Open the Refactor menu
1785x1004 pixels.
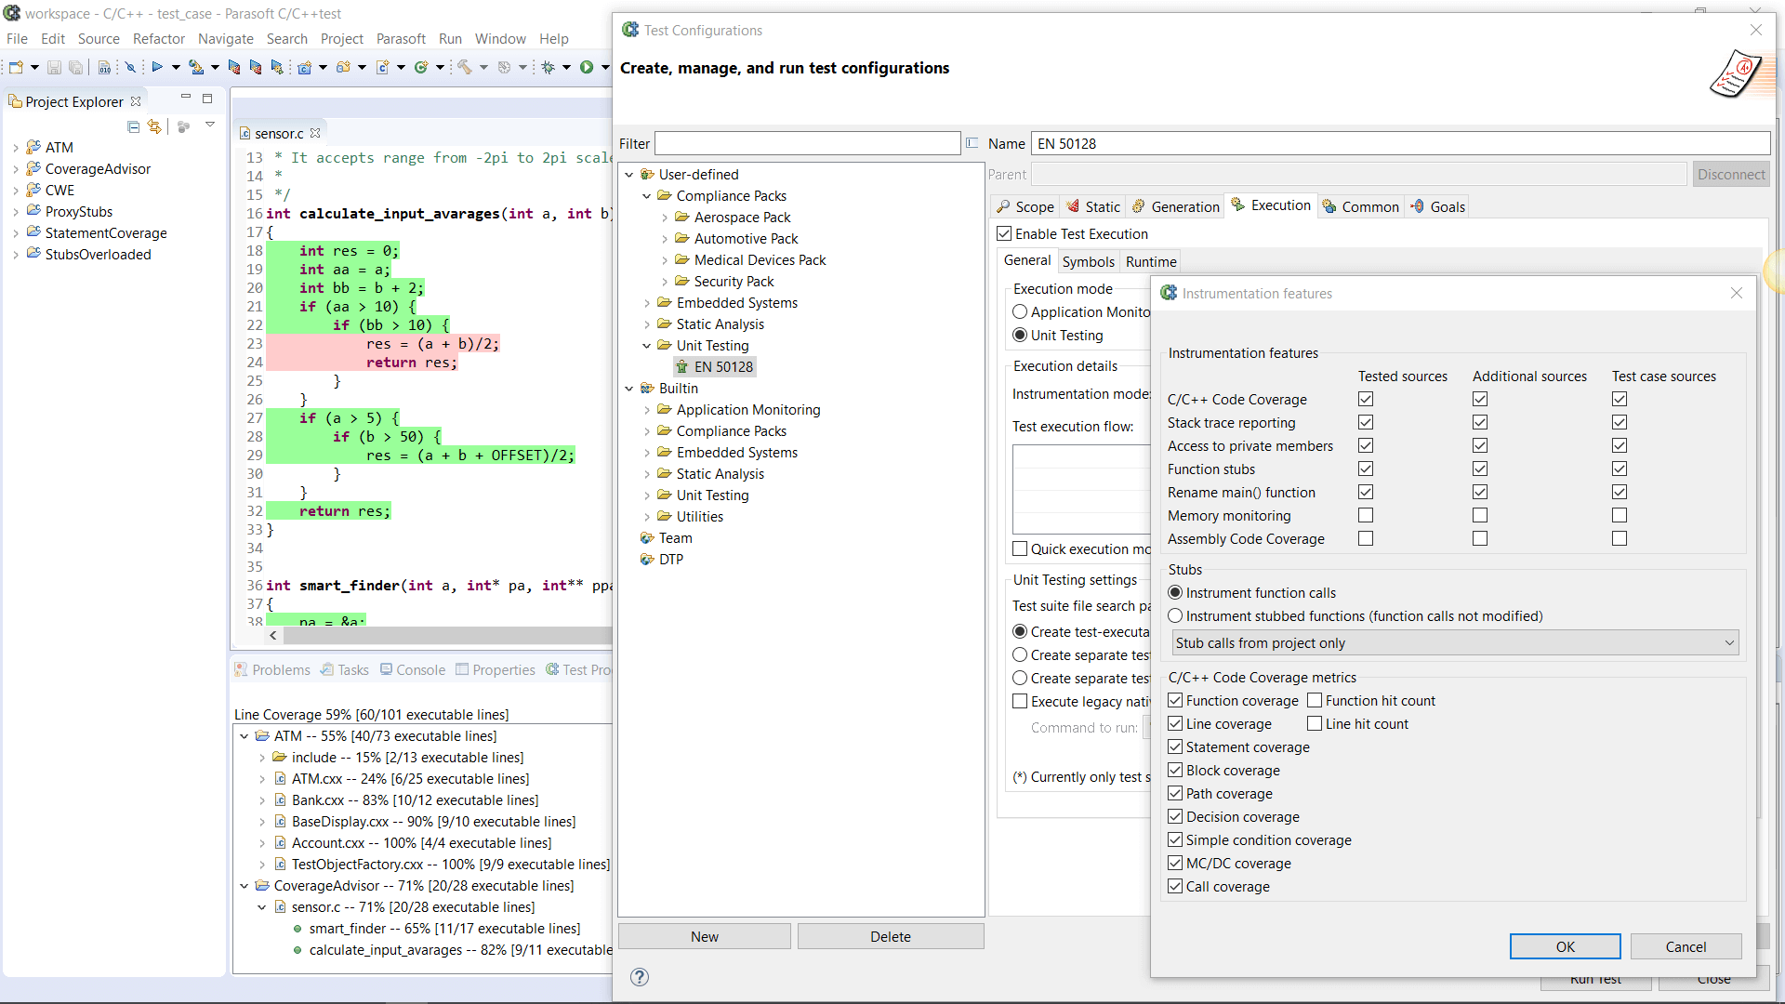(159, 38)
